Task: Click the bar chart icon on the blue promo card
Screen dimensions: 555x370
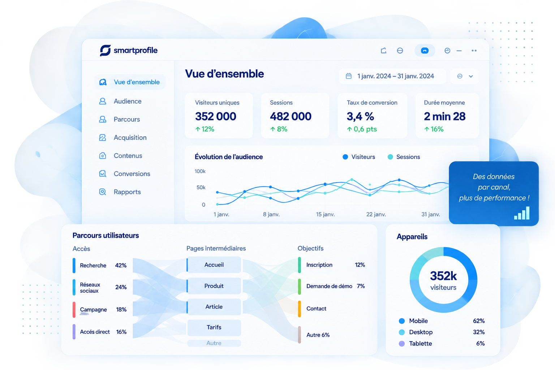Action: 522,213
